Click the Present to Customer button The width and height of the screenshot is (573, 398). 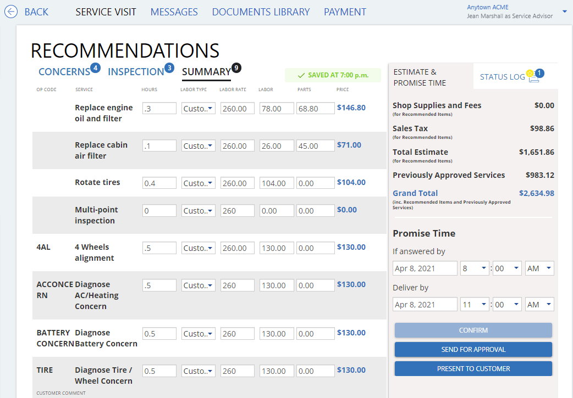[472, 368]
